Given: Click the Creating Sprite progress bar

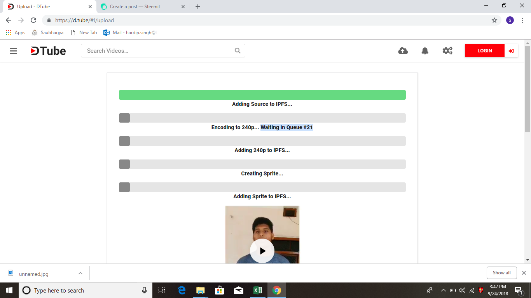Looking at the screenshot, I should pyautogui.click(x=262, y=164).
